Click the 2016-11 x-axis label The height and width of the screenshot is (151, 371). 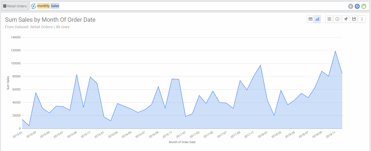click(x=167, y=134)
